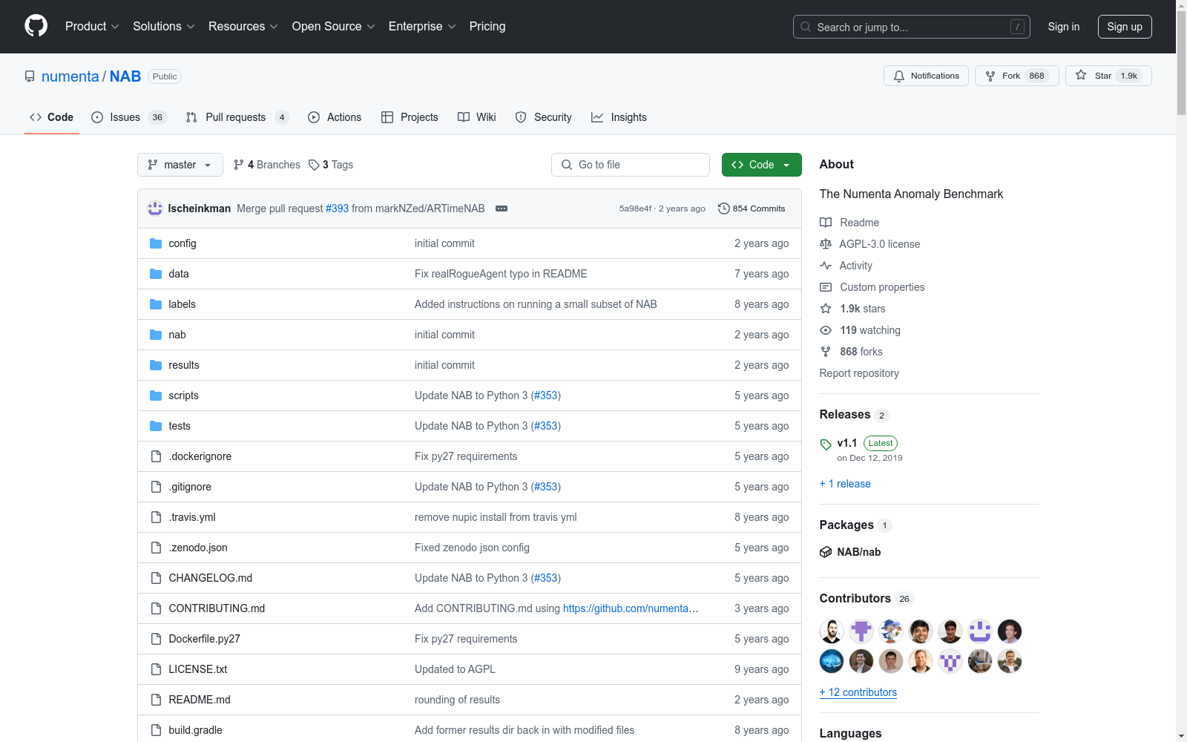
Task: Open the master branch dropdown
Action: (x=180, y=165)
